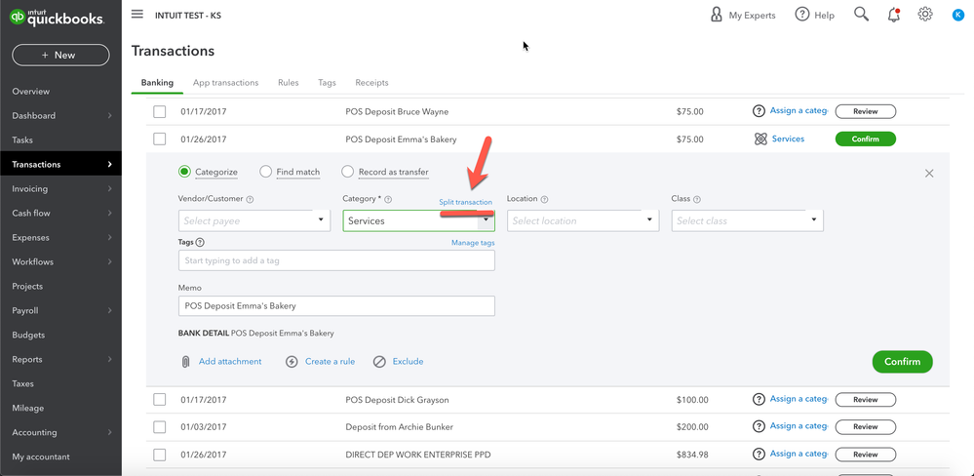This screenshot has width=974, height=476.
Task: Click question icon for Bruce Wayne row
Action: [759, 111]
